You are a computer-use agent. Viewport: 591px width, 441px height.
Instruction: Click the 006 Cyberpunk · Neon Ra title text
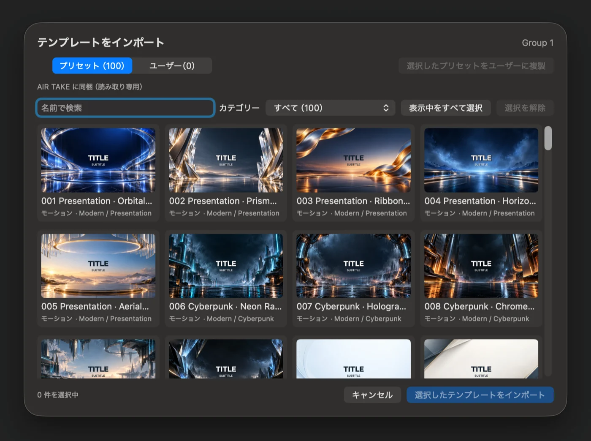coord(225,307)
